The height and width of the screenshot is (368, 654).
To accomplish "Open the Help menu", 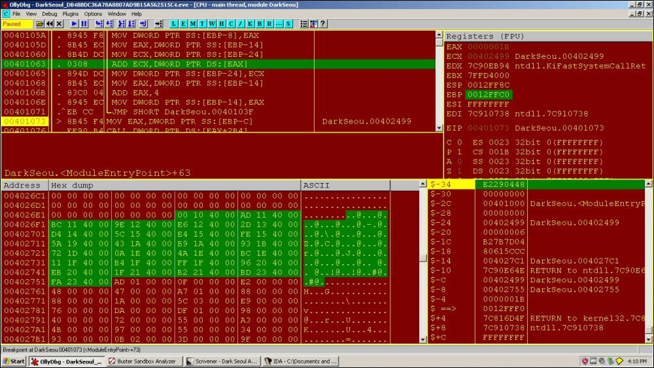I will (x=137, y=14).
